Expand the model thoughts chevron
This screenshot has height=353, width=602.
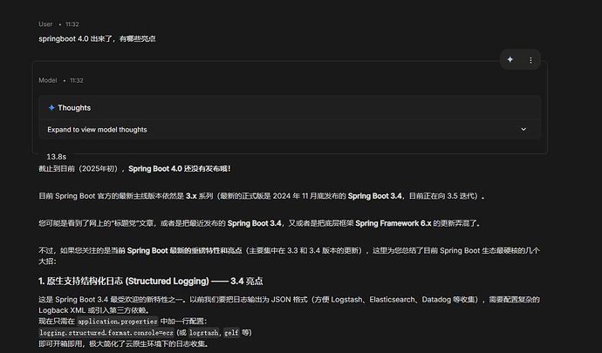[x=523, y=129]
